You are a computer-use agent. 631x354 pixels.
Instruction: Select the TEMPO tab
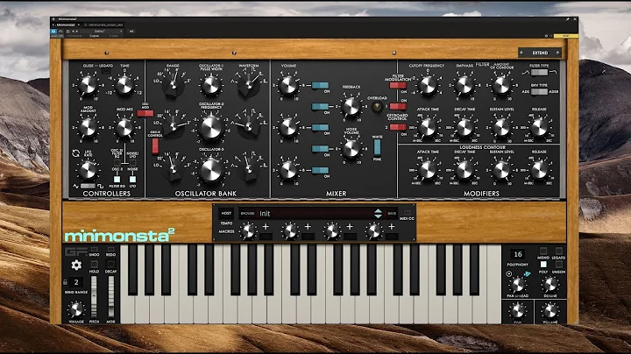pyautogui.click(x=227, y=223)
